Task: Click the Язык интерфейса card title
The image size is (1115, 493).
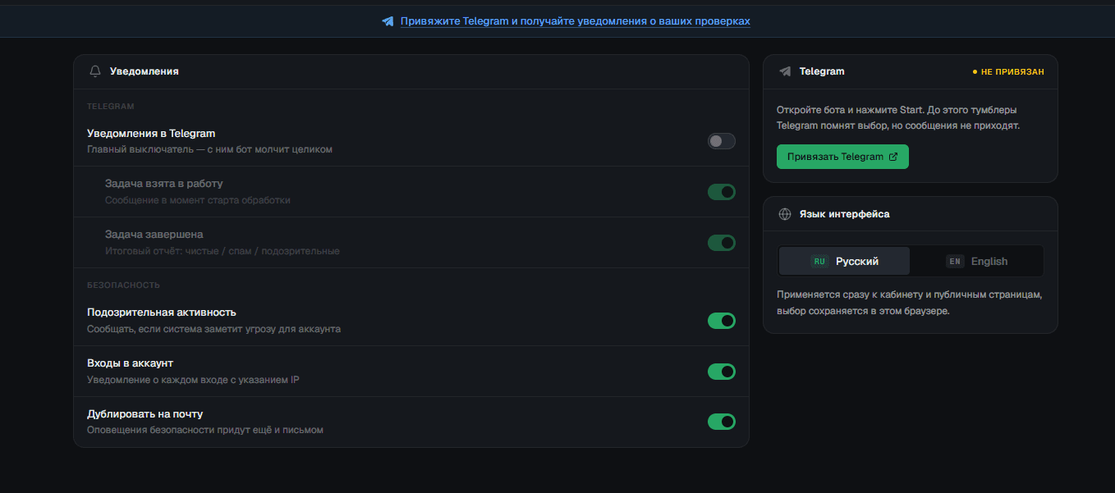Action: tap(844, 214)
